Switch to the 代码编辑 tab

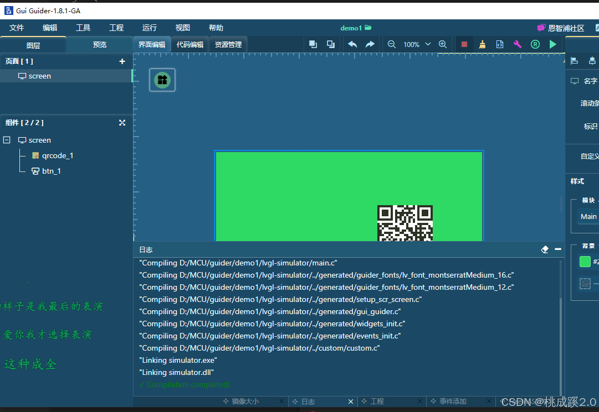click(190, 45)
